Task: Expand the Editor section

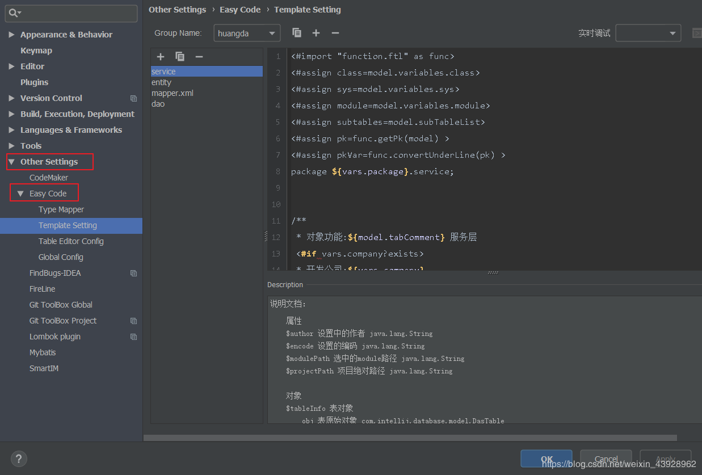Action: tap(11, 66)
